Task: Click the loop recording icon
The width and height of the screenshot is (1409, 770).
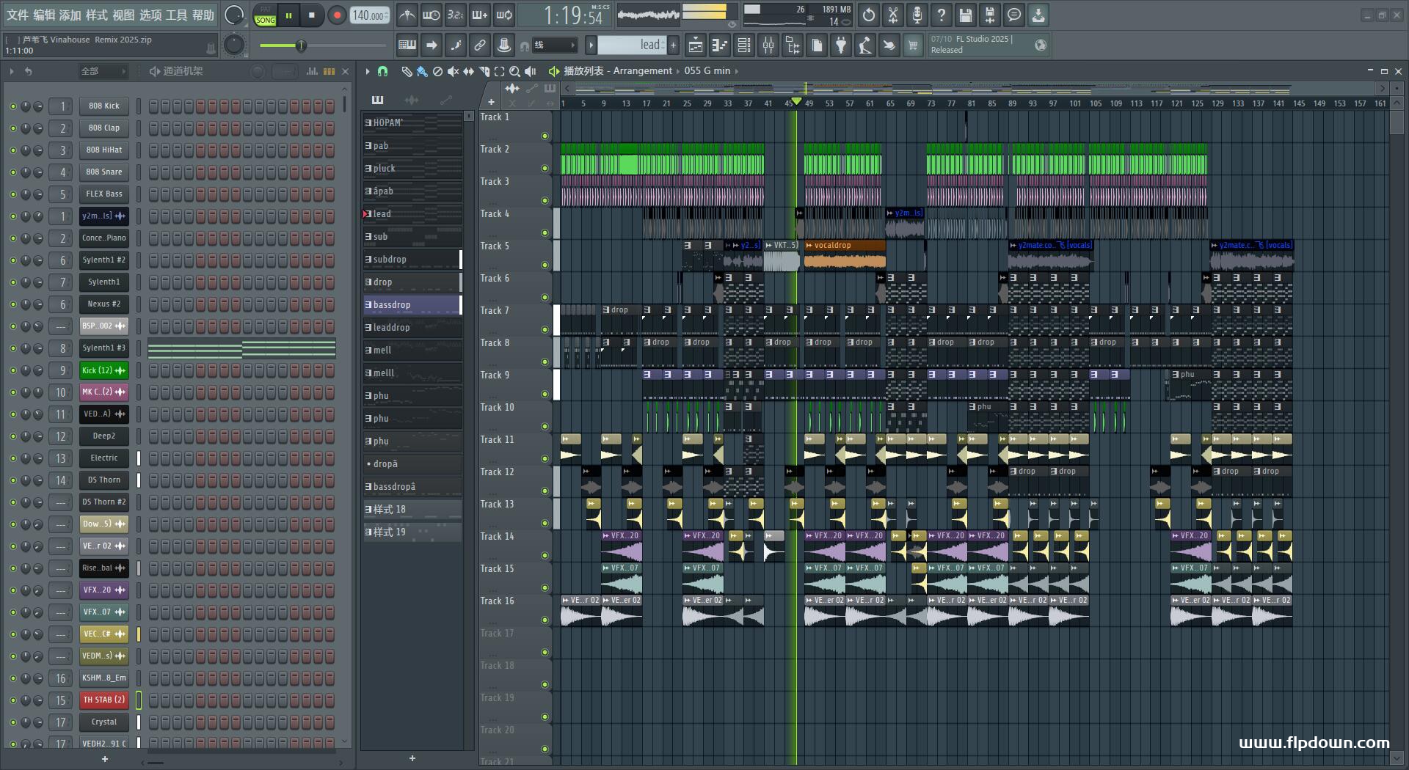Action: click(x=504, y=15)
